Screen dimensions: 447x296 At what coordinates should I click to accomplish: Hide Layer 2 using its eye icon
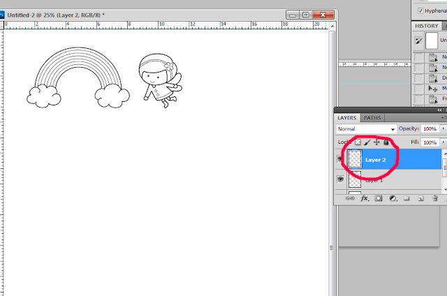340,158
